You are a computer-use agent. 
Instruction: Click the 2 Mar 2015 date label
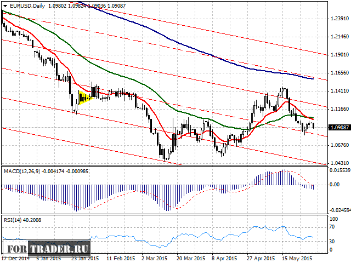pyautogui.click(x=155, y=258)
